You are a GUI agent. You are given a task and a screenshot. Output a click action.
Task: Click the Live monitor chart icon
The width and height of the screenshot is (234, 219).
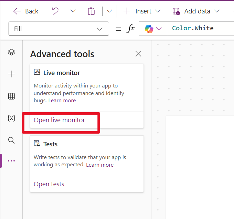coord(37,72)
